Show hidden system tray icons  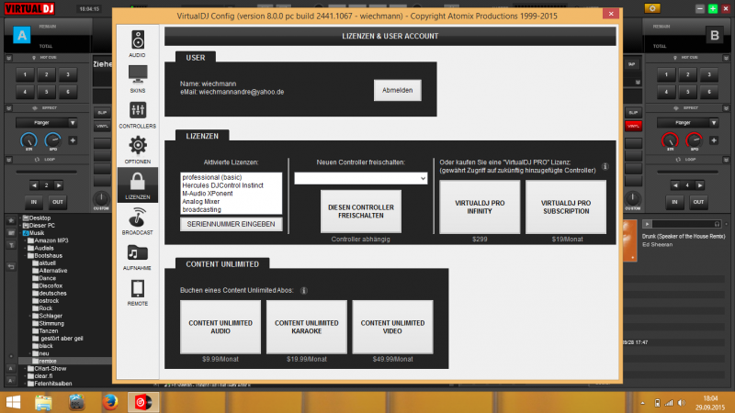pyautogui.click(x=642, y=403)
